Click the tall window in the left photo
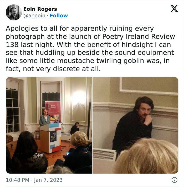184x187 pixels. (12, 108)
